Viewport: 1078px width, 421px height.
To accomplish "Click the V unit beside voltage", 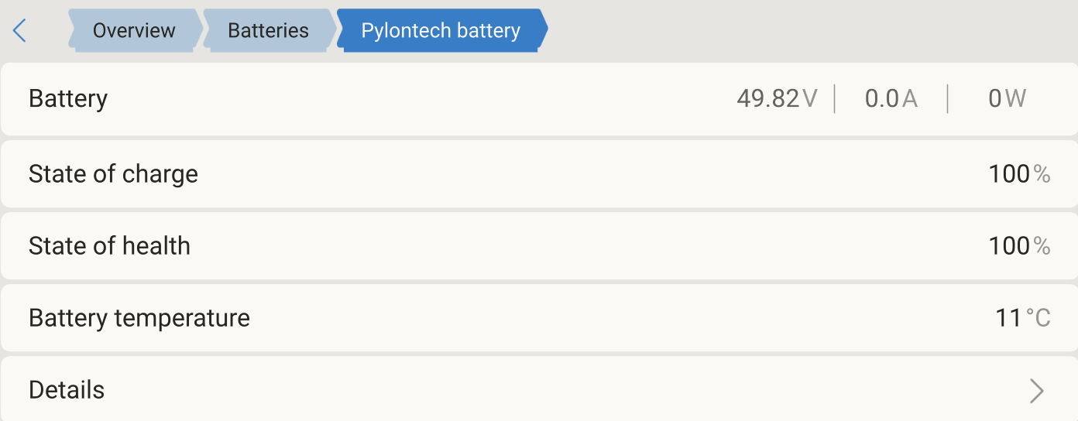I will coord(810,99).
